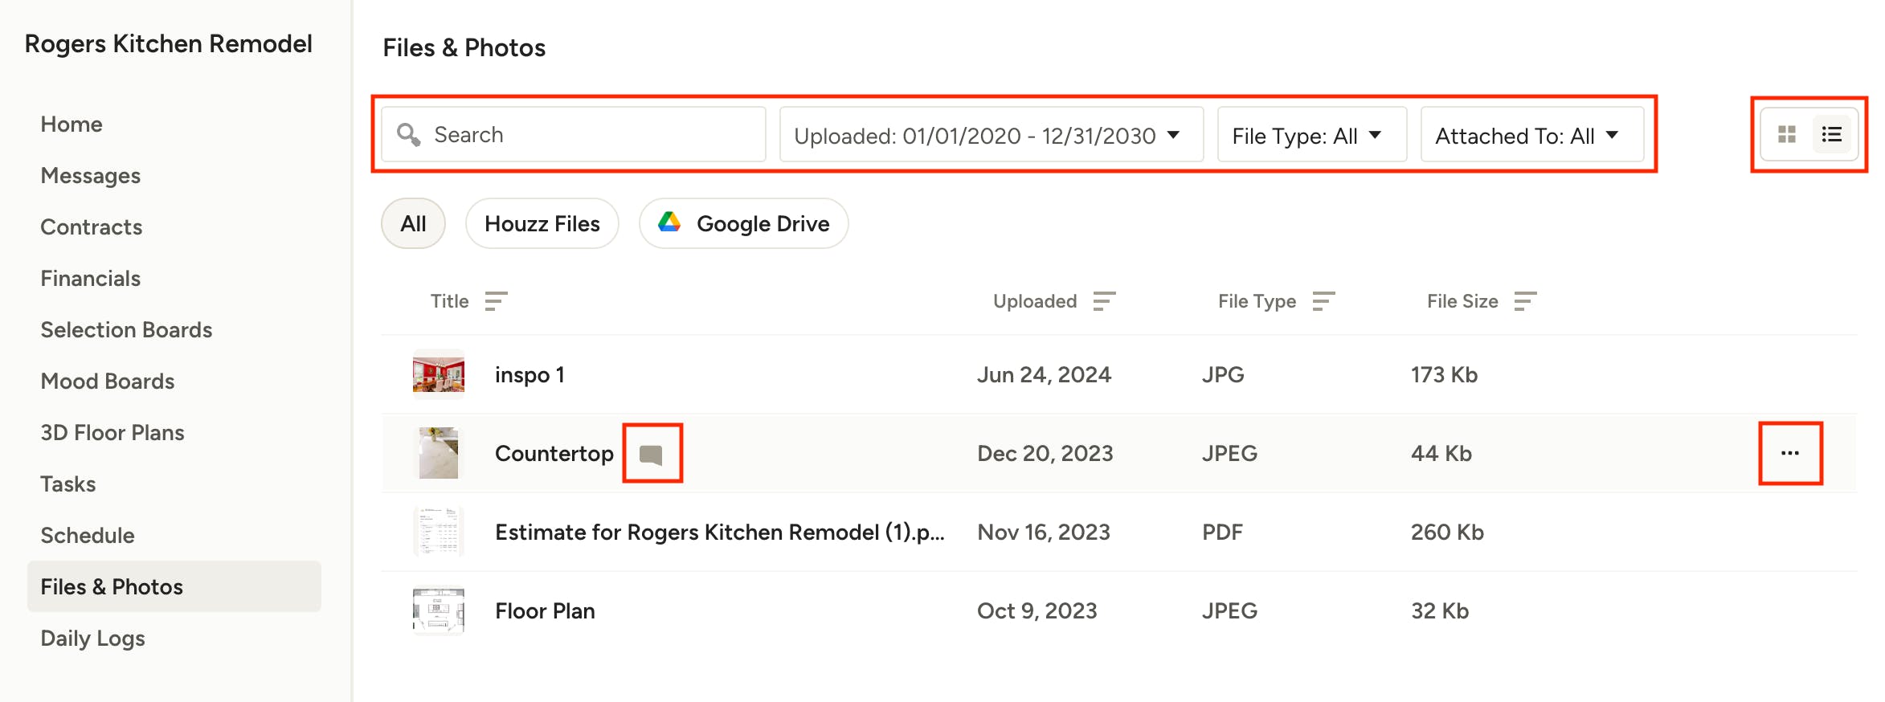Open Daily Logs in sidebar
The image size is (1885, 702).
(x=92, y=638)
